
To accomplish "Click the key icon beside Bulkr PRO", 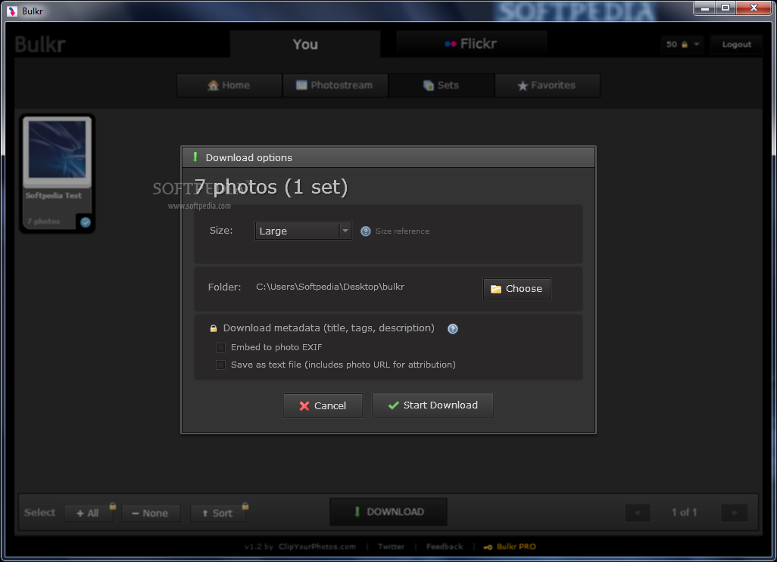I will 488,547.
